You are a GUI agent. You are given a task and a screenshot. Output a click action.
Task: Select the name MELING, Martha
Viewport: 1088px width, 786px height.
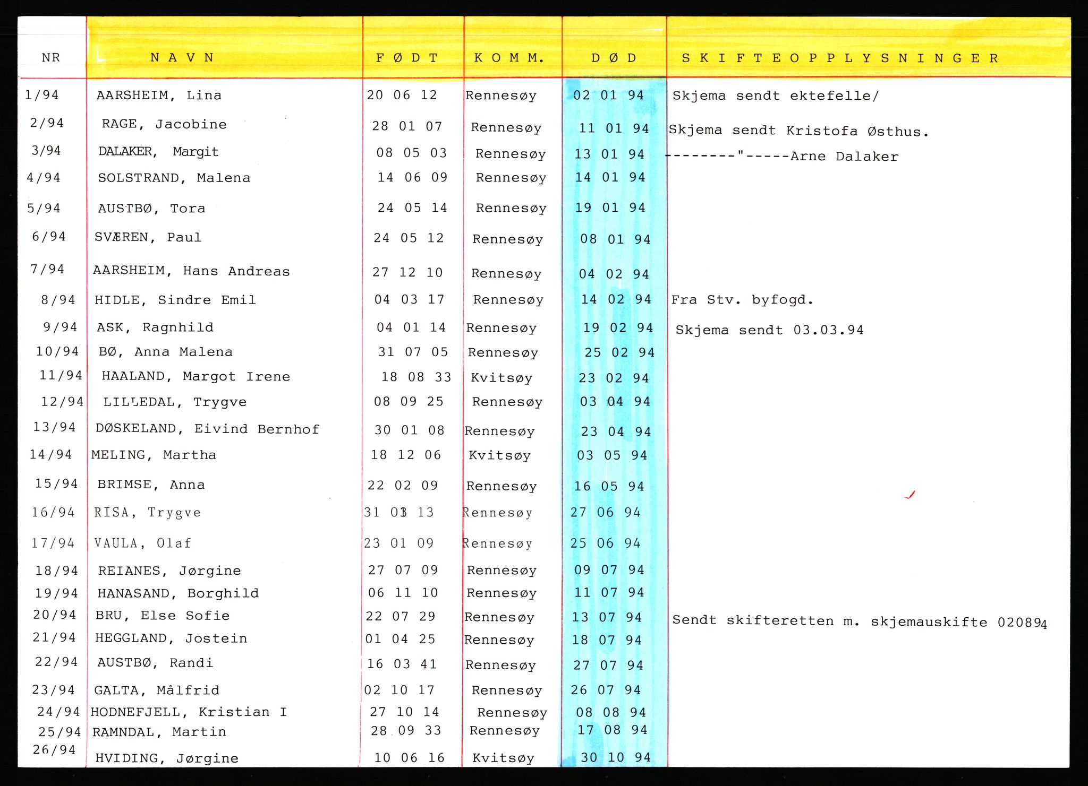(154, 455)
